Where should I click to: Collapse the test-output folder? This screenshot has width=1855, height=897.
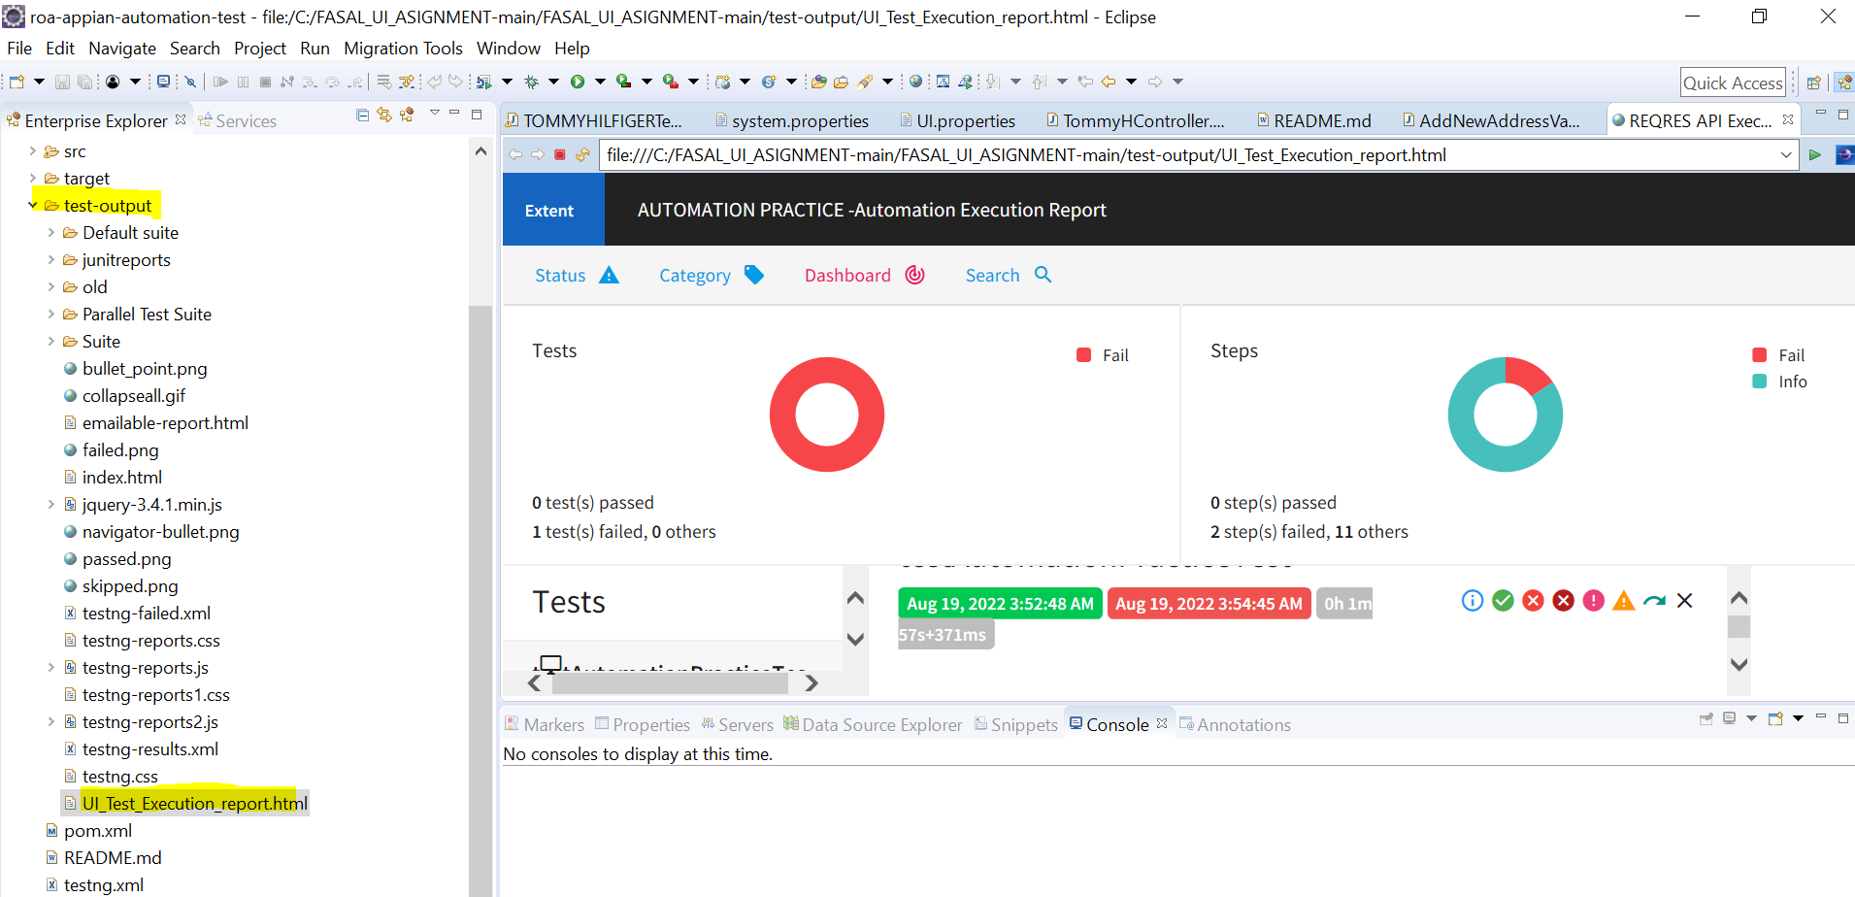click(33, 205)
